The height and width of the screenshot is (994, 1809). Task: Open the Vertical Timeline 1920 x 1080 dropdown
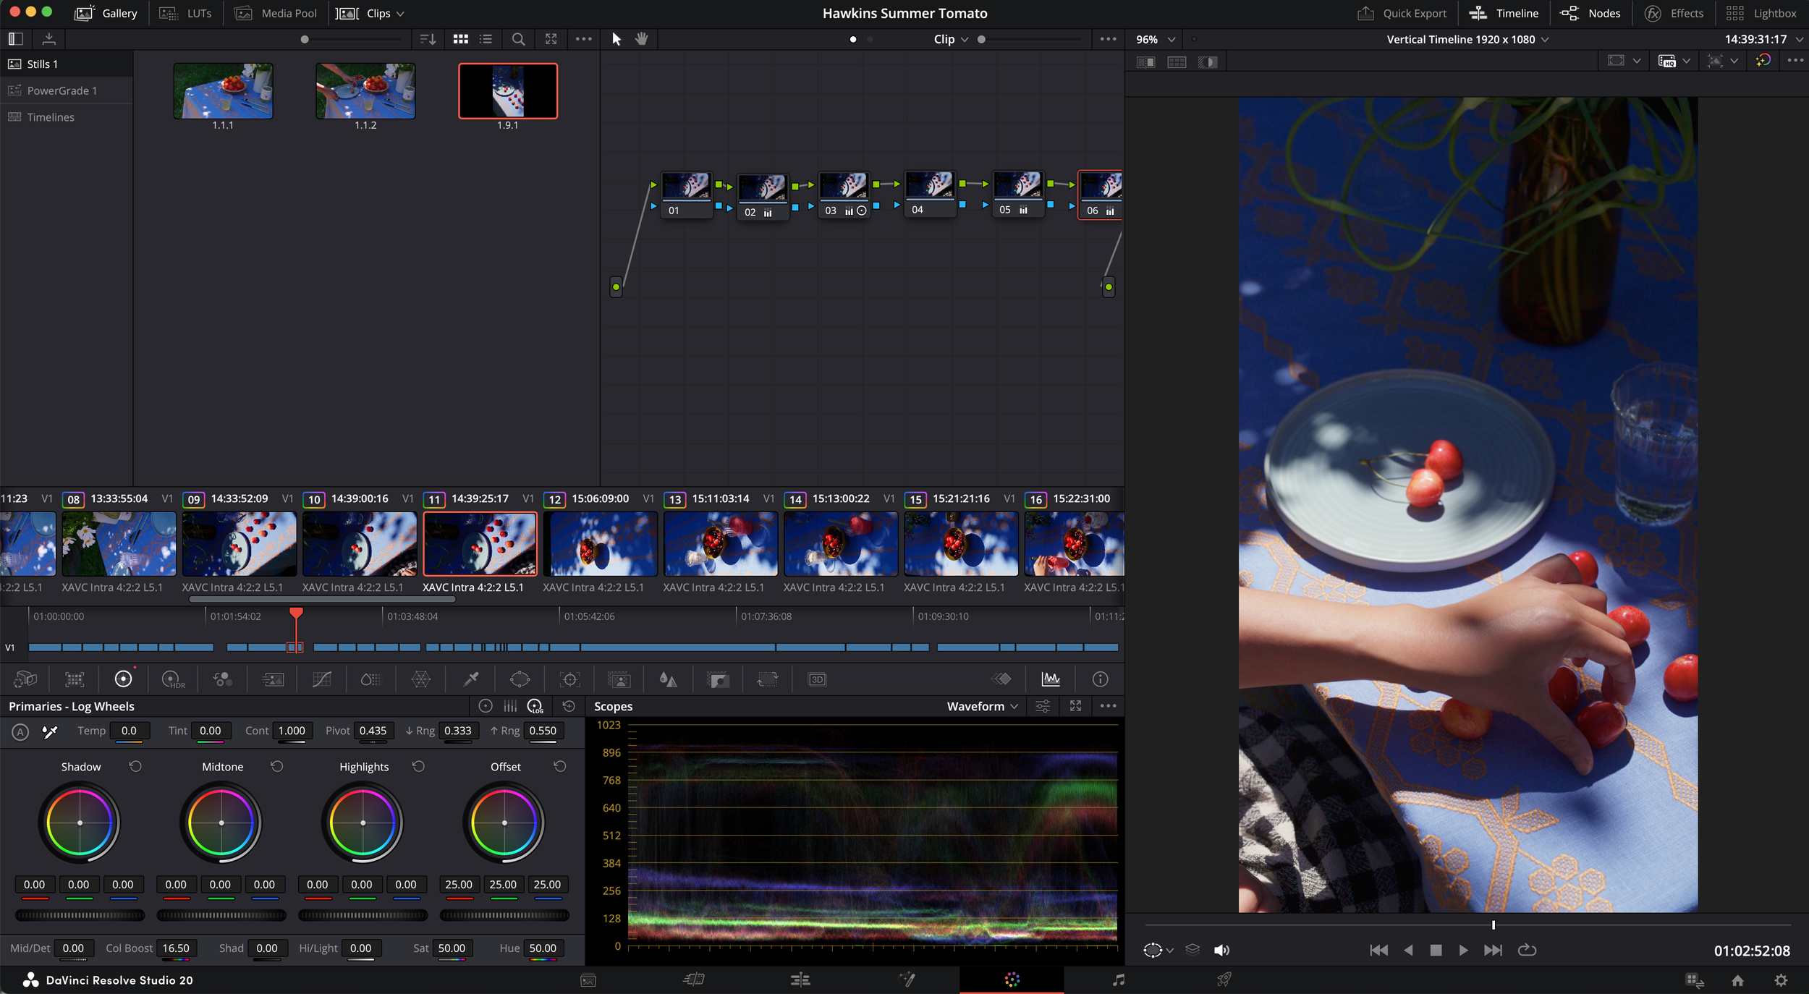point(1467,39)
